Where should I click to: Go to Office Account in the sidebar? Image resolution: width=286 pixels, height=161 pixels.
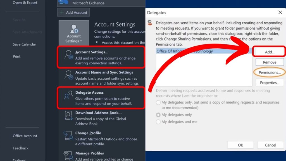25,136
